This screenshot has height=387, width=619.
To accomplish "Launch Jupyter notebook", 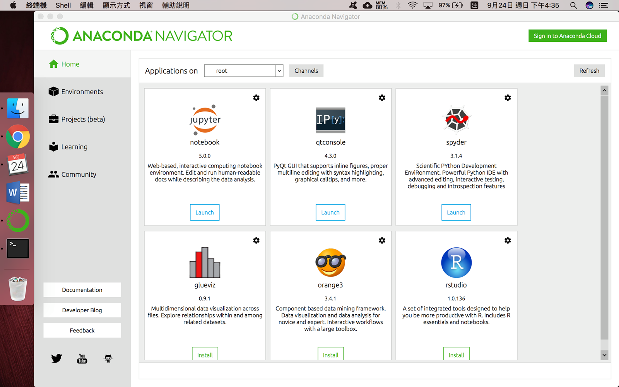I will point(205,212).
